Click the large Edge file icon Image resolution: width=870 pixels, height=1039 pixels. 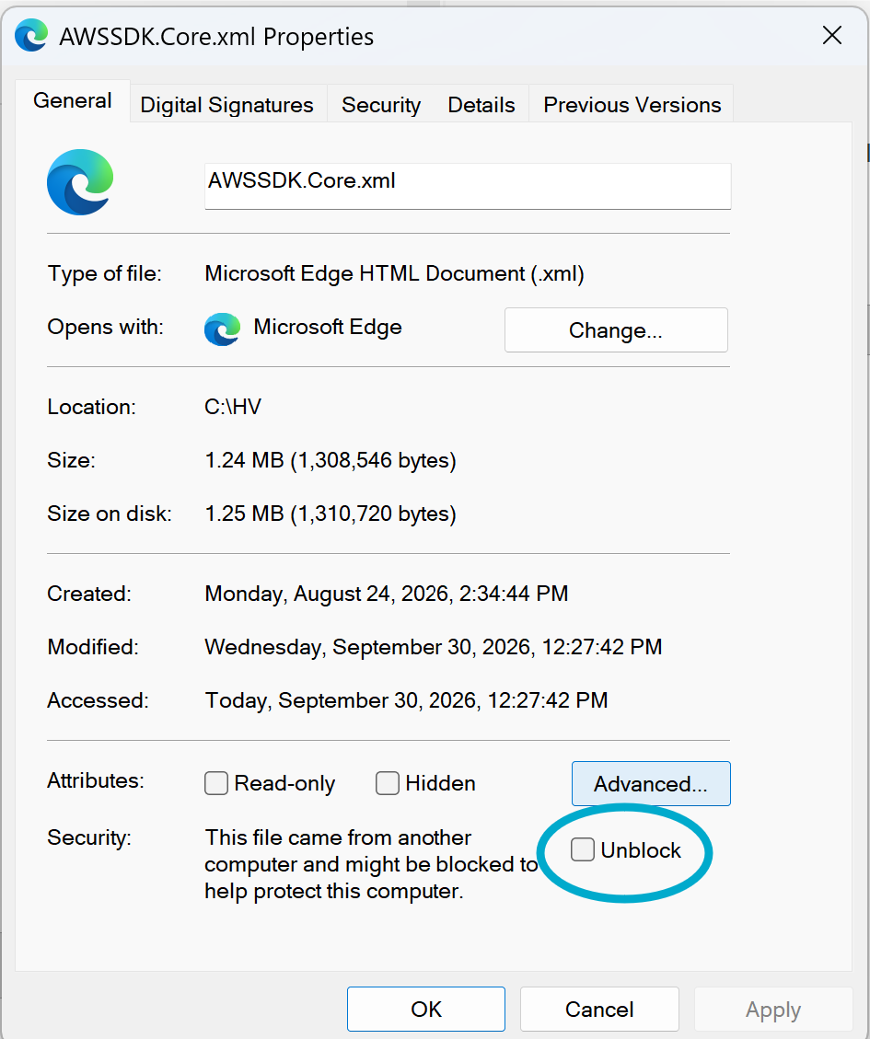(80, 182)
